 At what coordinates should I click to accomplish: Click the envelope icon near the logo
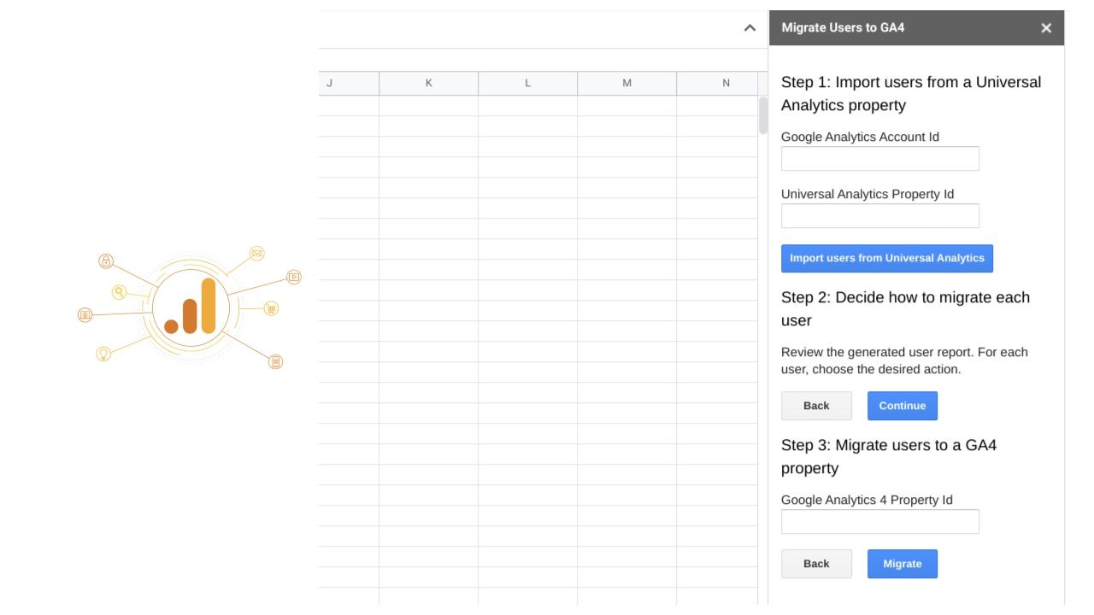pyautogui.click(x=257, y=255)
